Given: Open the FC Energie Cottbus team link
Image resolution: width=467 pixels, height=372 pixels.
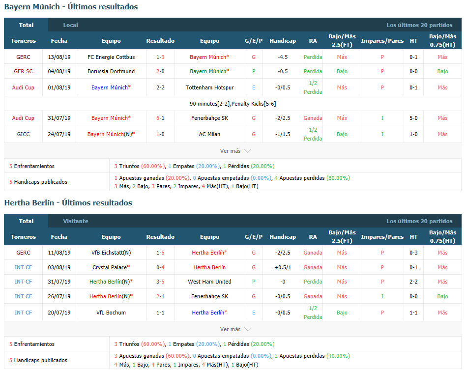Looking at the screenshot, I should 111,57.
